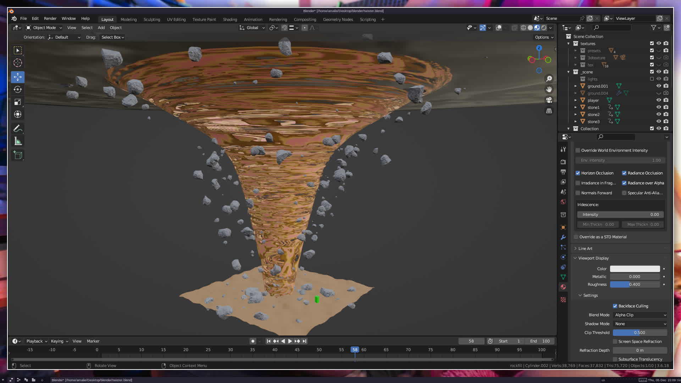Adjust the Roughness slider
The width and height of the screenshot is (681, 383).
pos(635,284)
